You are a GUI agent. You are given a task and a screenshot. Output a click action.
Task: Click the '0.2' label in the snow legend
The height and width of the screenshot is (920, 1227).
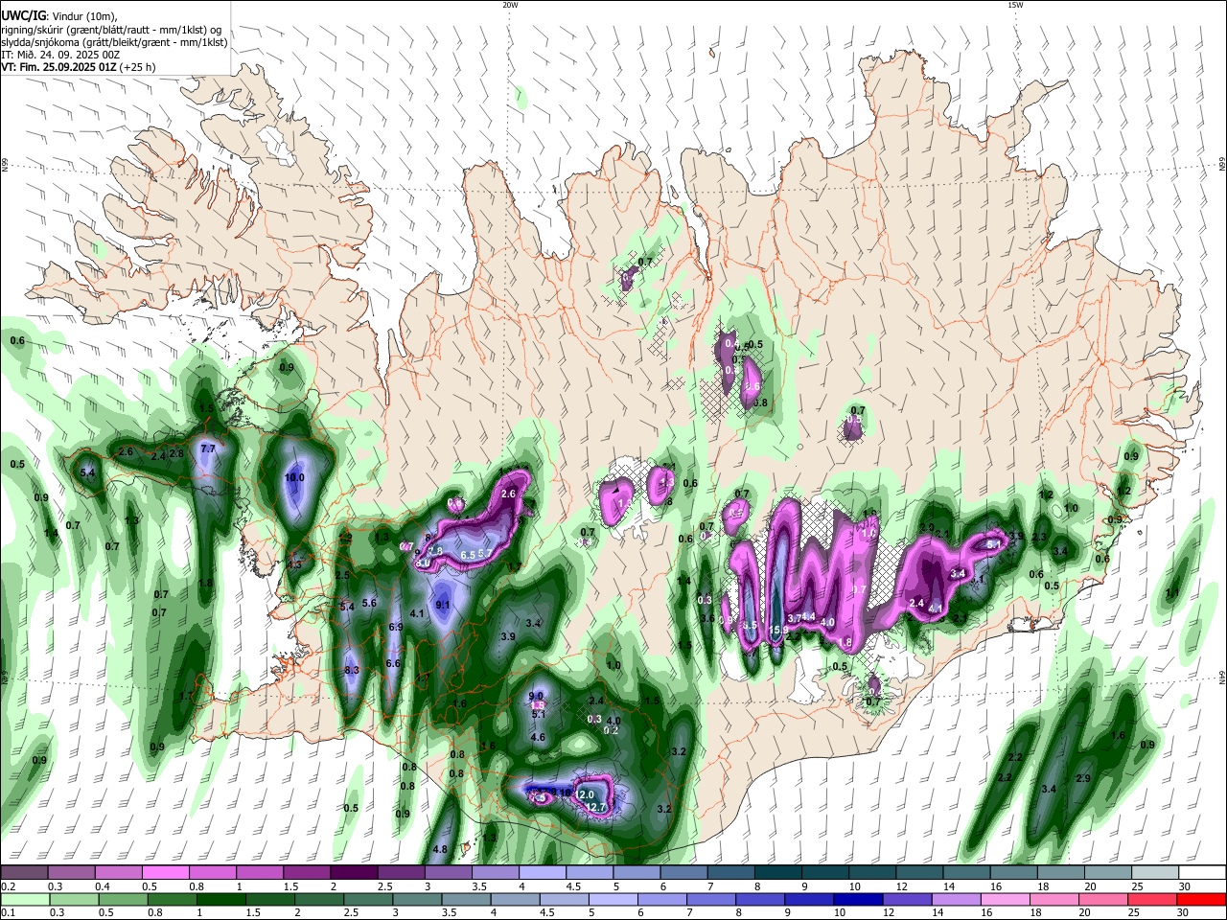[x=8, y=886]
